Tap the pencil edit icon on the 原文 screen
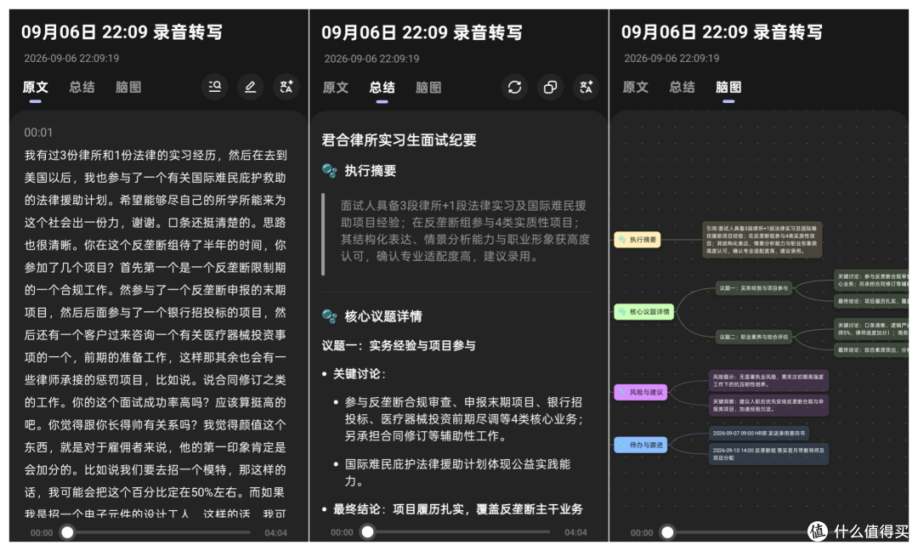Viewport: 918px width, 551px height. (251, 87)
